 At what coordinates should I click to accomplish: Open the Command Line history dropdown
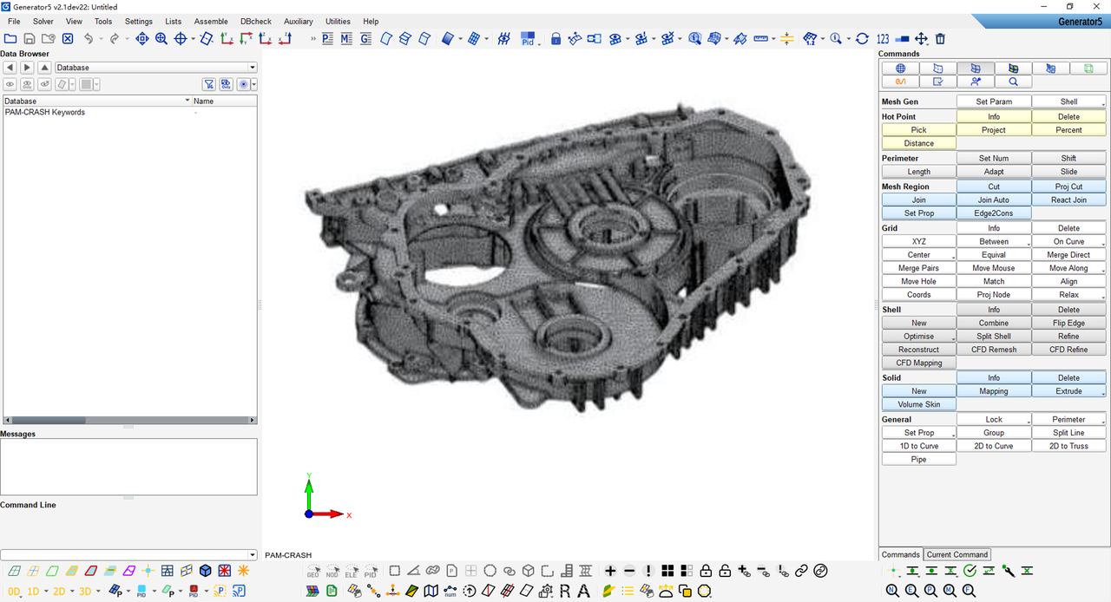[x=252, y=555]
